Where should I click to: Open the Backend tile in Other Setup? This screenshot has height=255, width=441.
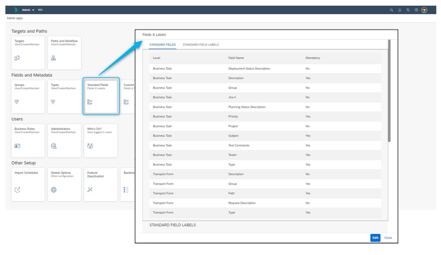click(x=128, y=185)
